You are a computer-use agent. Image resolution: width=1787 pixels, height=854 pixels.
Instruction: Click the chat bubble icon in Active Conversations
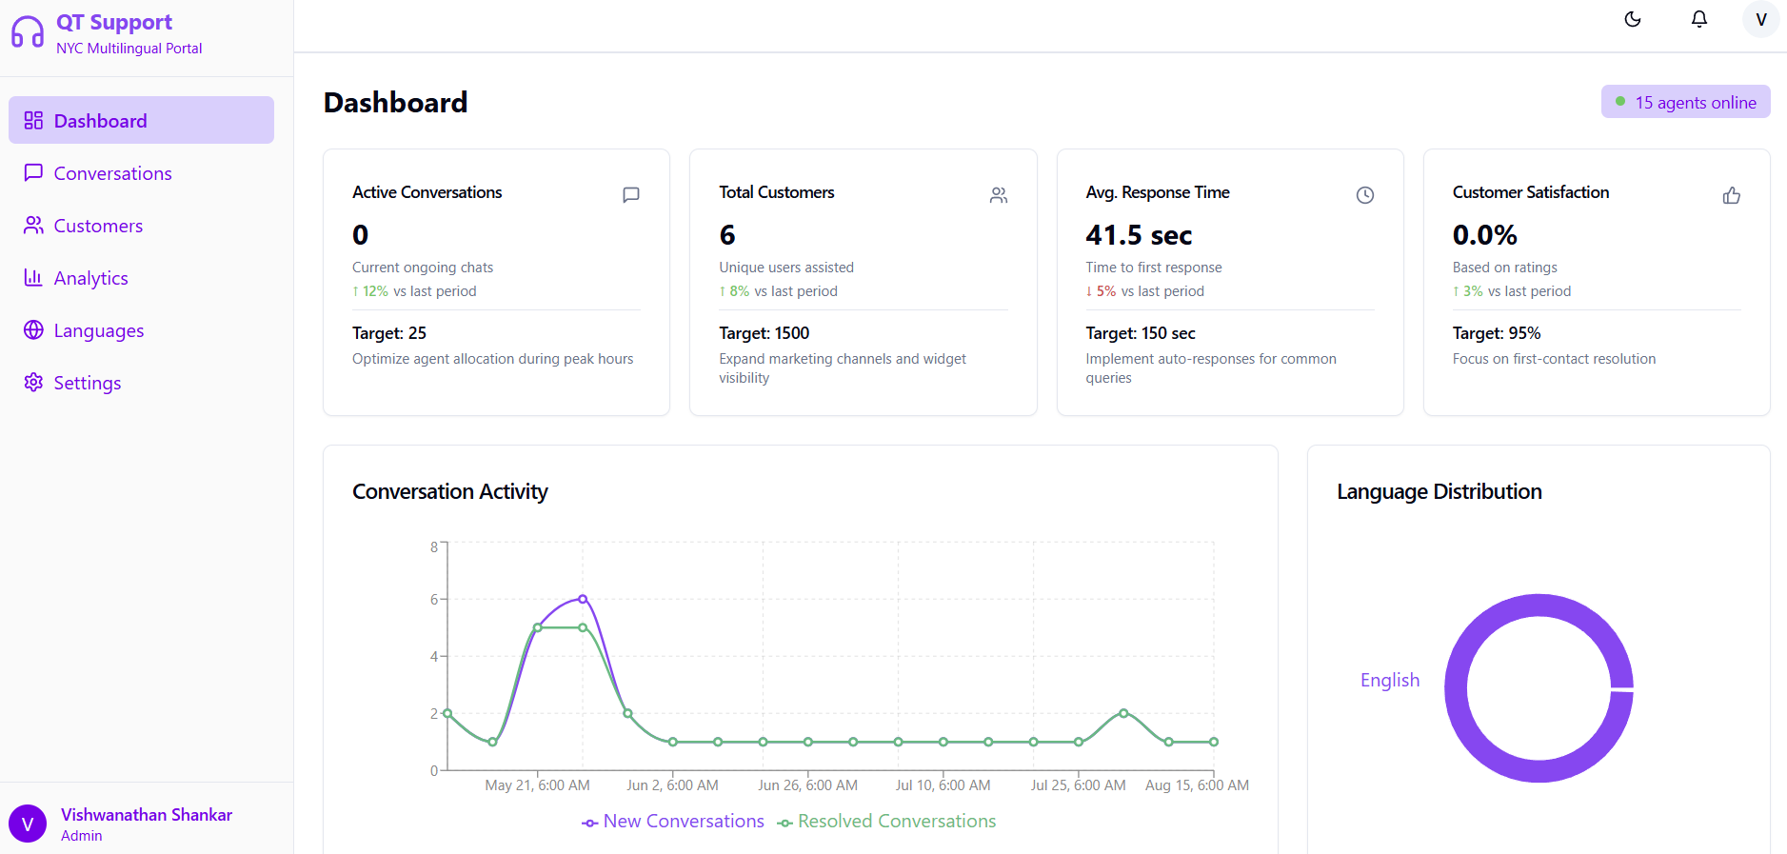coord(630,195)
